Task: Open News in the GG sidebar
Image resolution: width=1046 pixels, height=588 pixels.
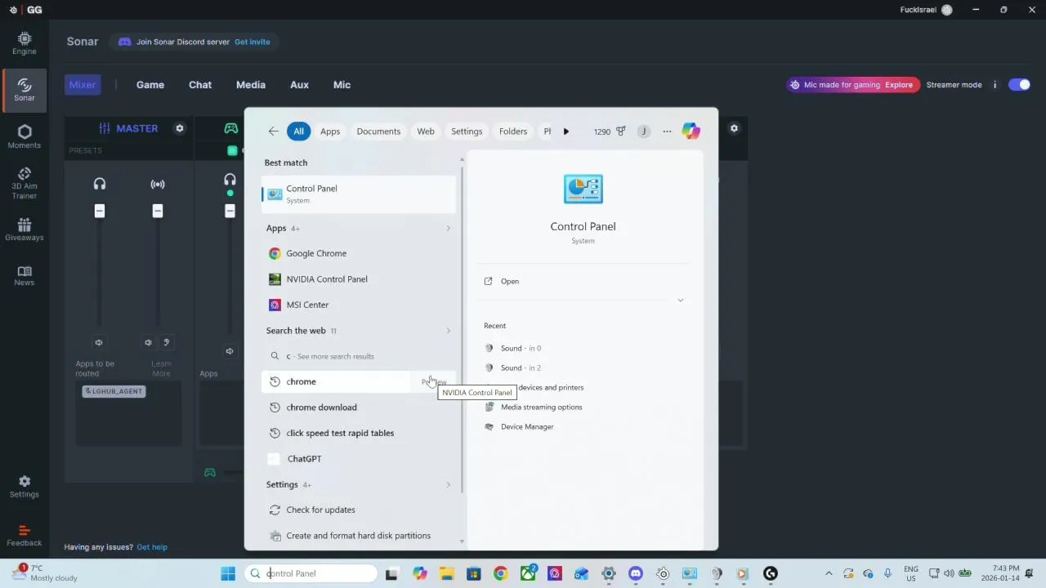Action: click(24, 276)
